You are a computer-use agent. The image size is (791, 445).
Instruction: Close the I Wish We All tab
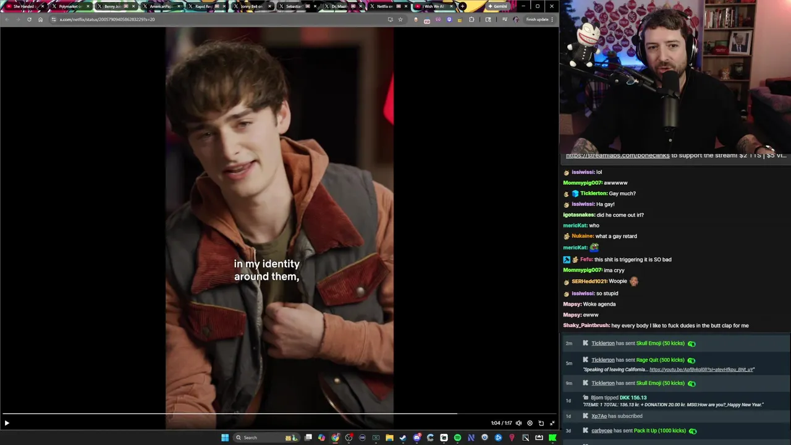click(451, 6)
